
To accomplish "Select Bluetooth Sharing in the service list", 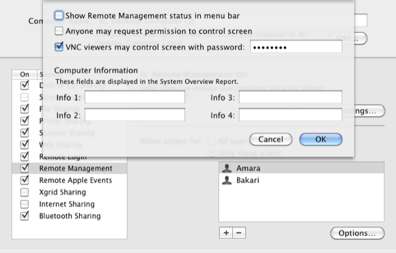I will [x=70, y=216].
